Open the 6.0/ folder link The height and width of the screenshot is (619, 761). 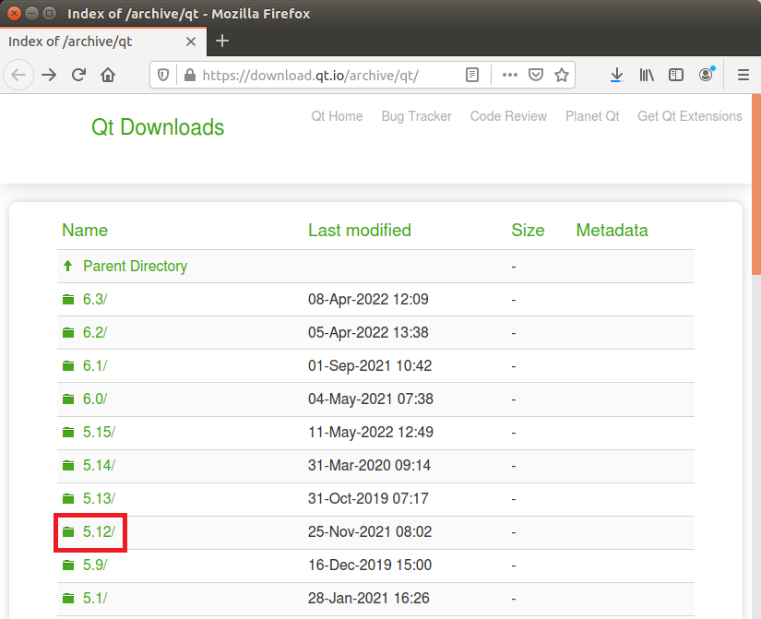(x=95, y=399)
